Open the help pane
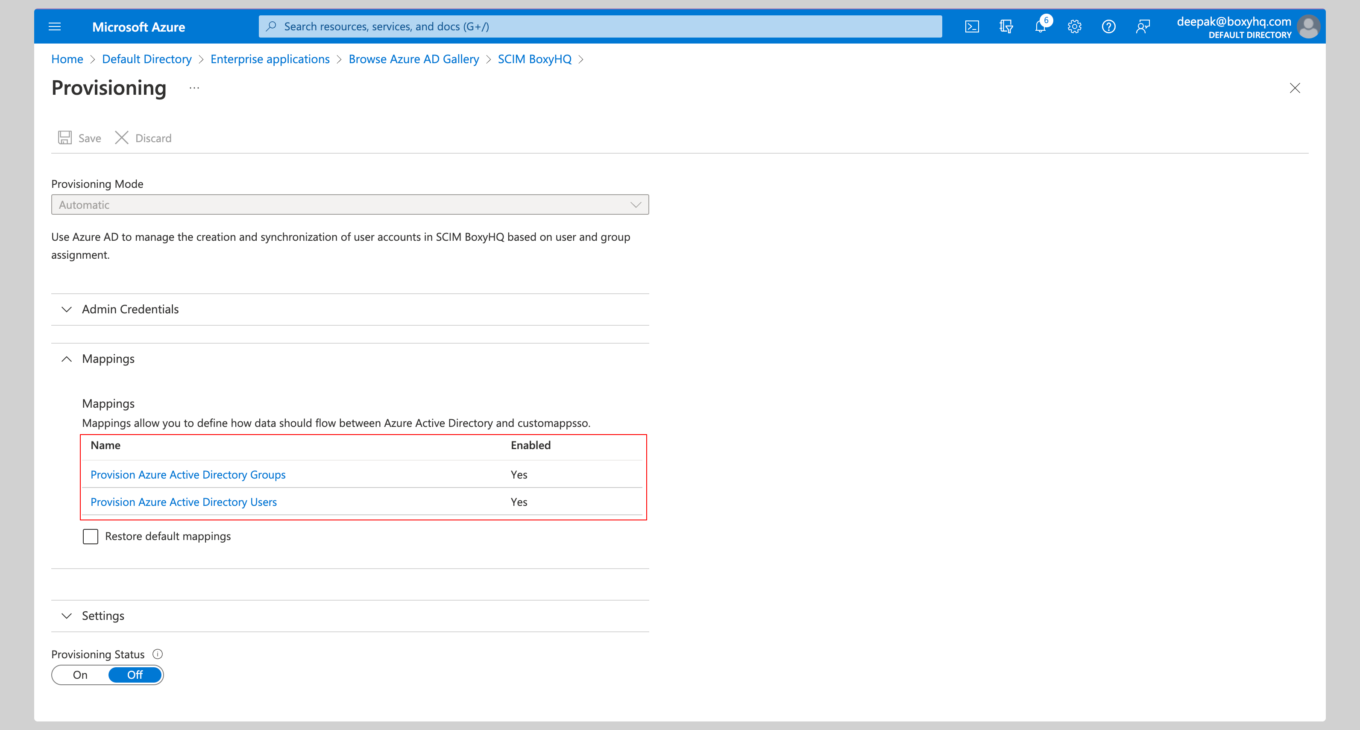The width and height of the screenshot is (1360, 730). 1109,26
